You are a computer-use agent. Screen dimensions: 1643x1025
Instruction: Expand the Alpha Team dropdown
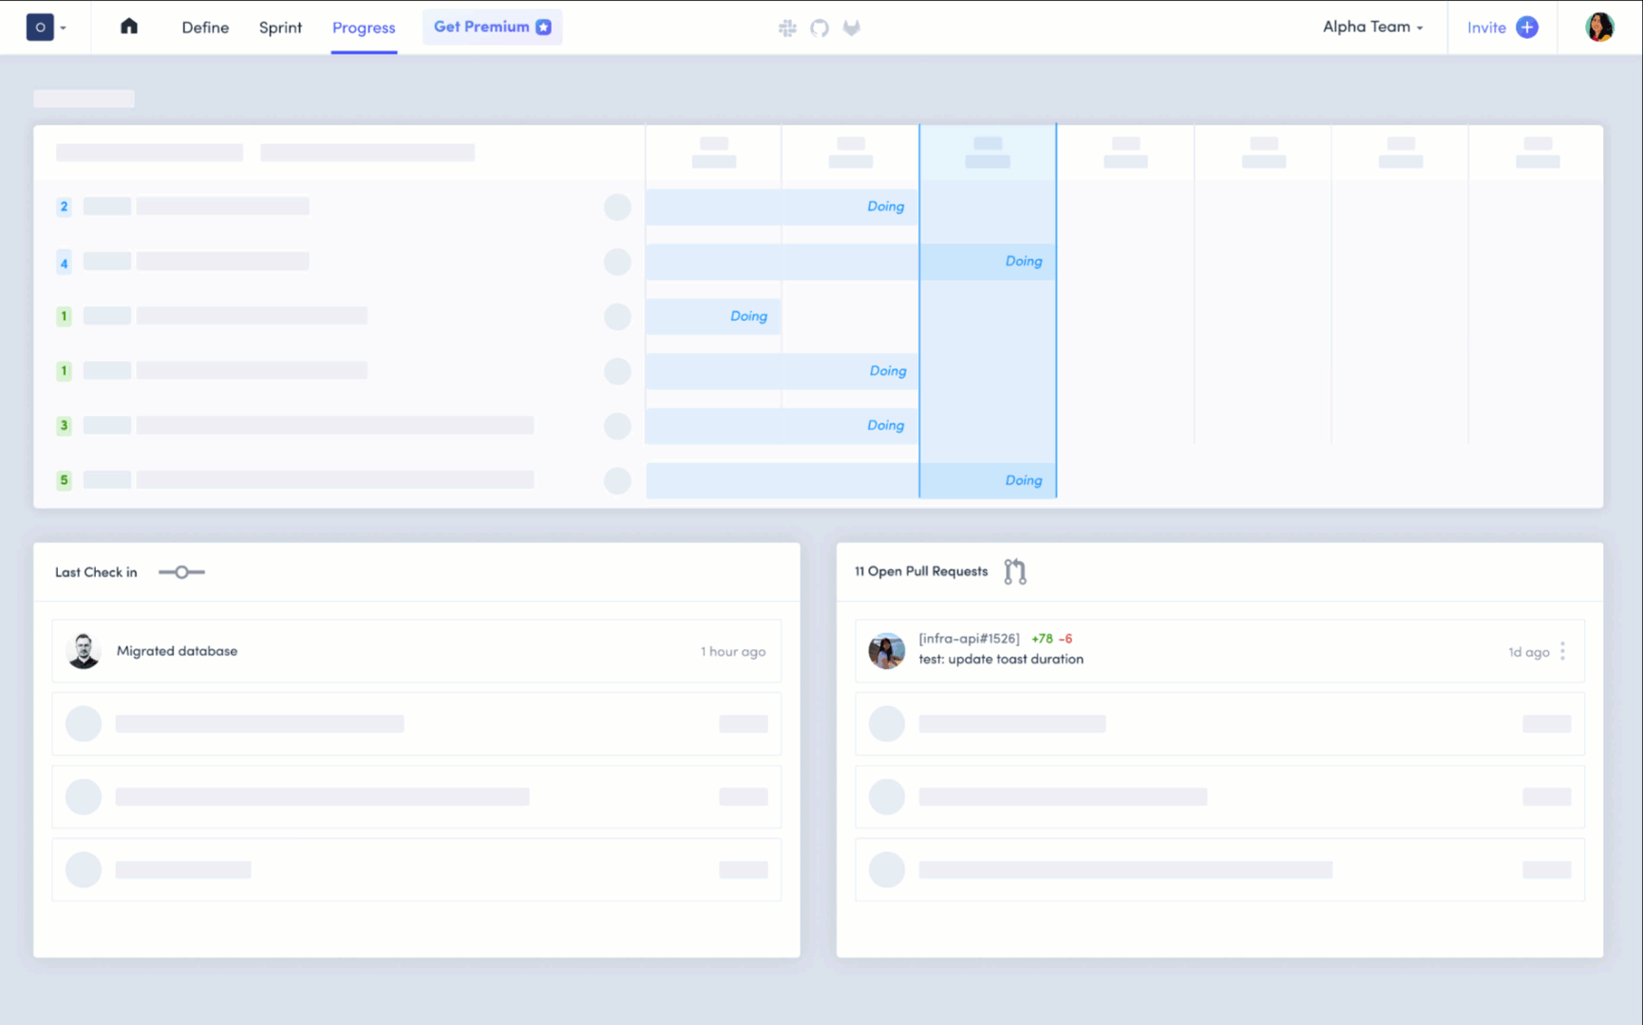[1418, 28]
